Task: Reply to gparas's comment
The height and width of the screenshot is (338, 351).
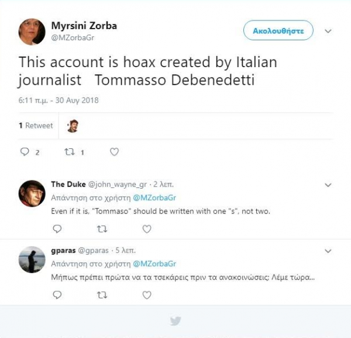Action: (x=57, y=295)
